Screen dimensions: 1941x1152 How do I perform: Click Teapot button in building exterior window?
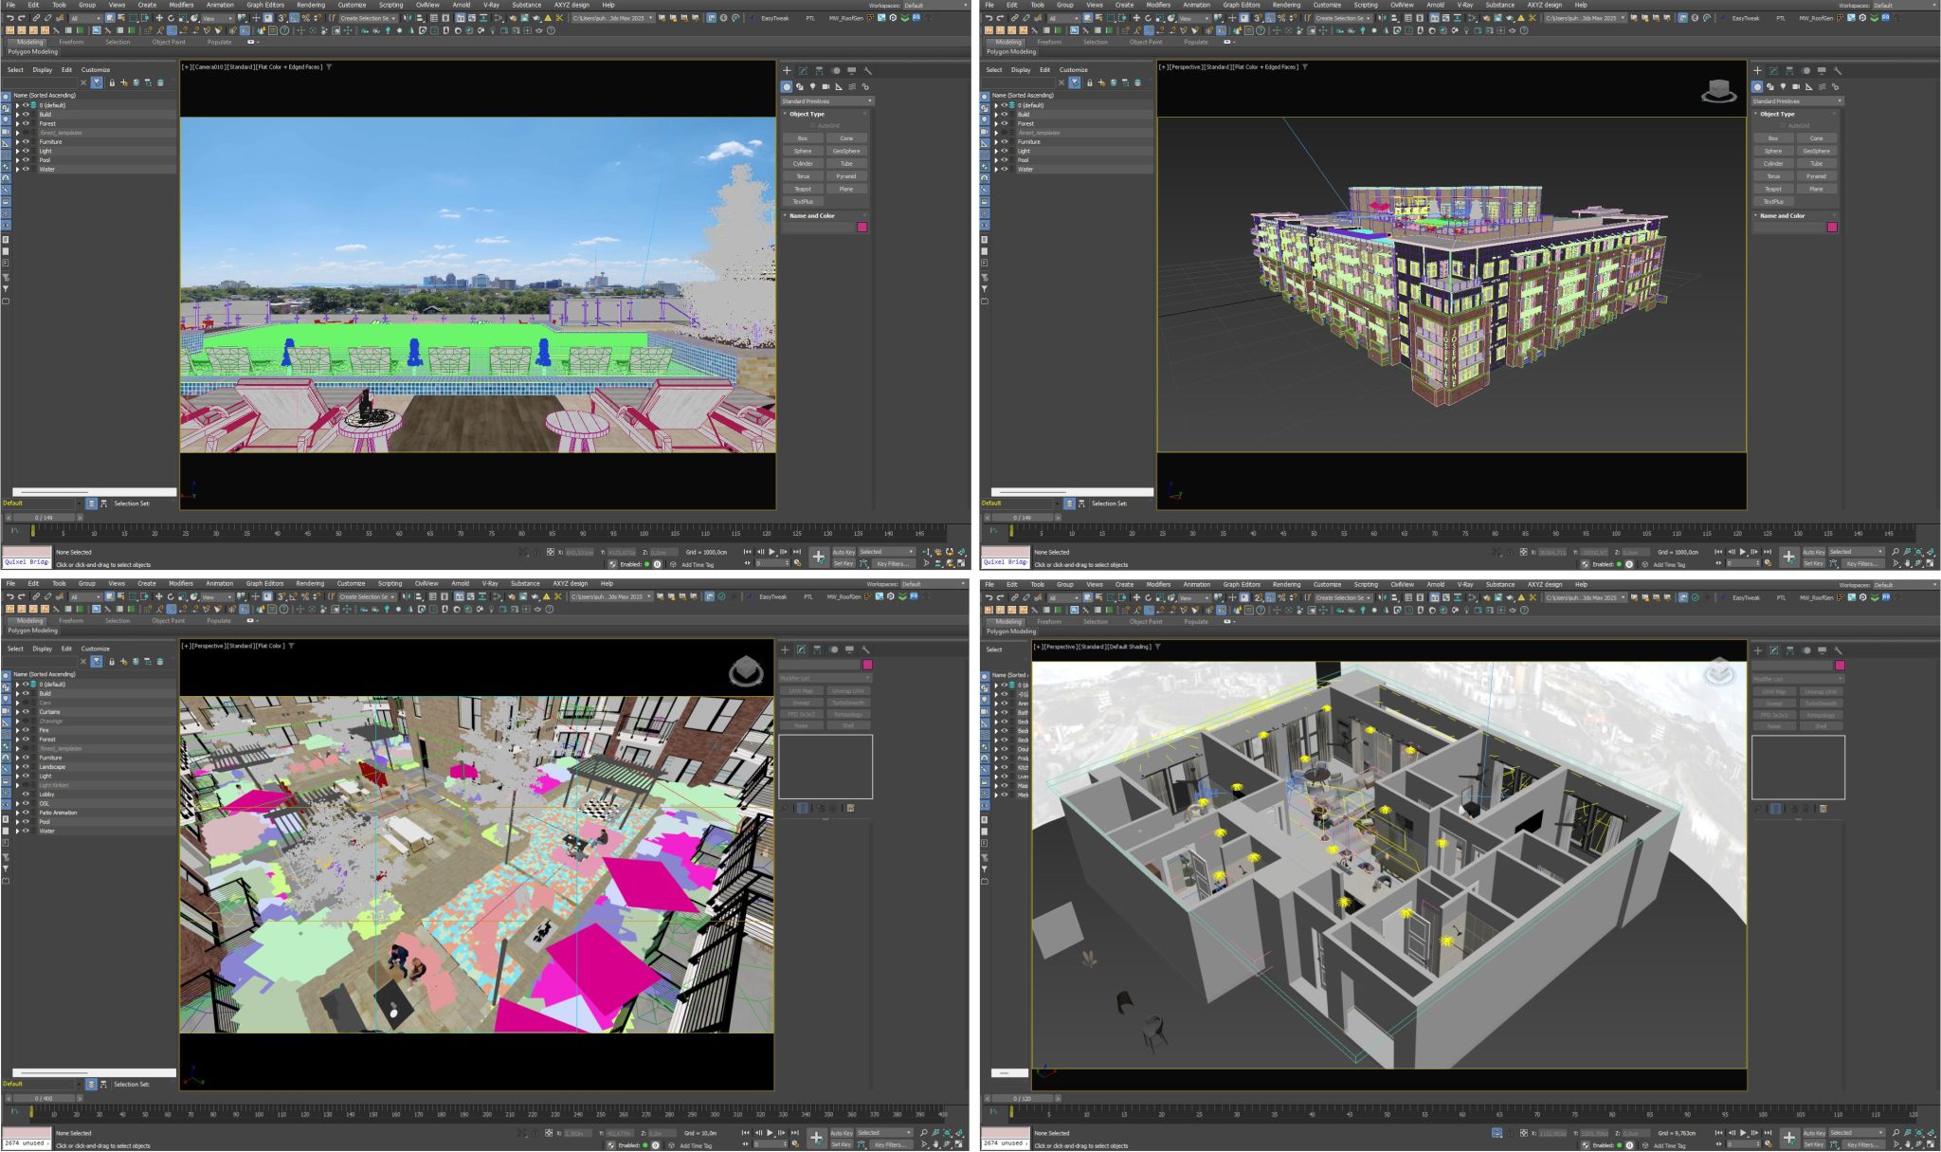1773,189
